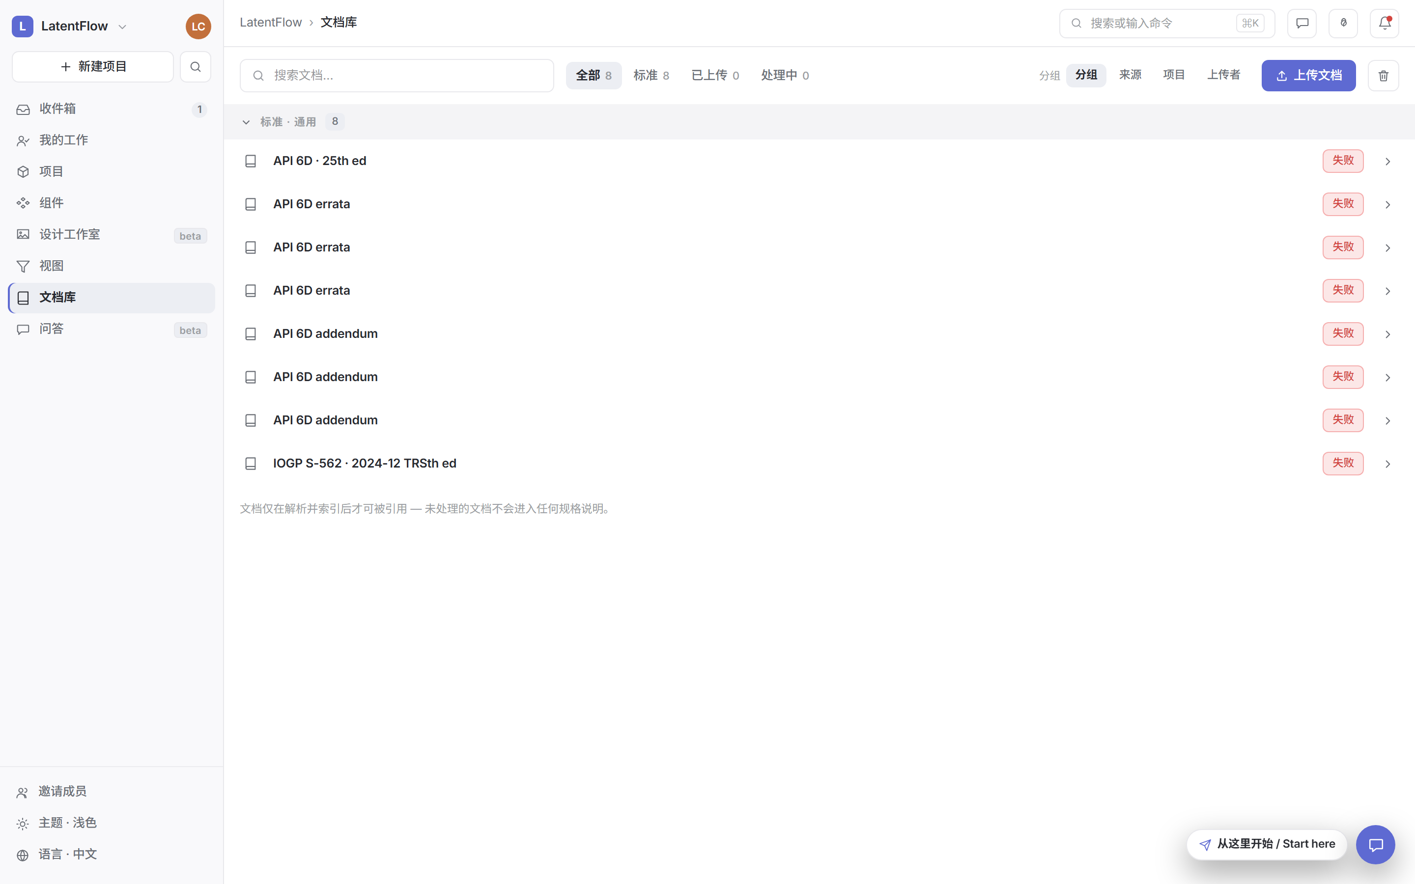The height and width of the screenshot is (884, 1415).
Task: Expand chevron on the API 6D · 25th ed row
Action: [1387, 162]
